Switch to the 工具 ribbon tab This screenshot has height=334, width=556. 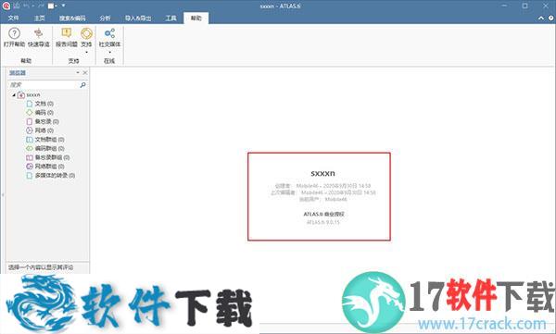pyautogui.click(x=171, y=19)
